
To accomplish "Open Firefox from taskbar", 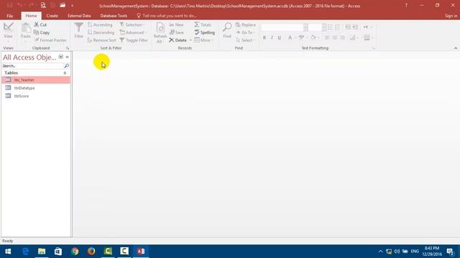I will pyautogui.click(x=91, y=252).
